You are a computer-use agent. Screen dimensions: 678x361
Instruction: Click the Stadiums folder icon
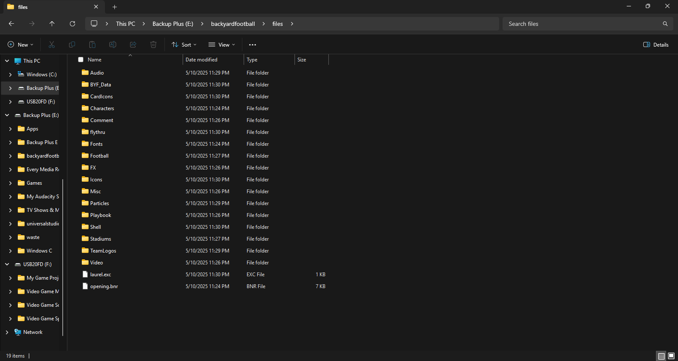click(x=85, y=239)
